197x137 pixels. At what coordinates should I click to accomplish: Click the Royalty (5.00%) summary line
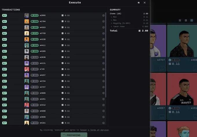point(129,23)
